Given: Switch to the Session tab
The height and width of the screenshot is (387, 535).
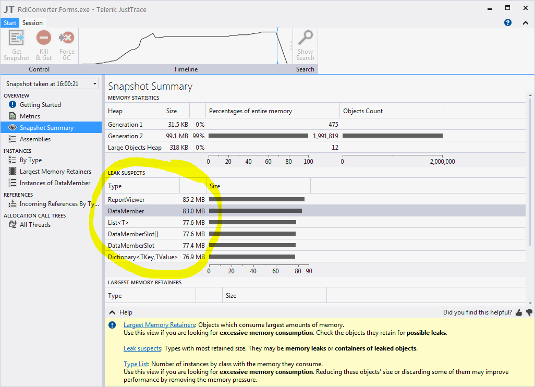Looking at the screenshot, I should coord(32,23).
